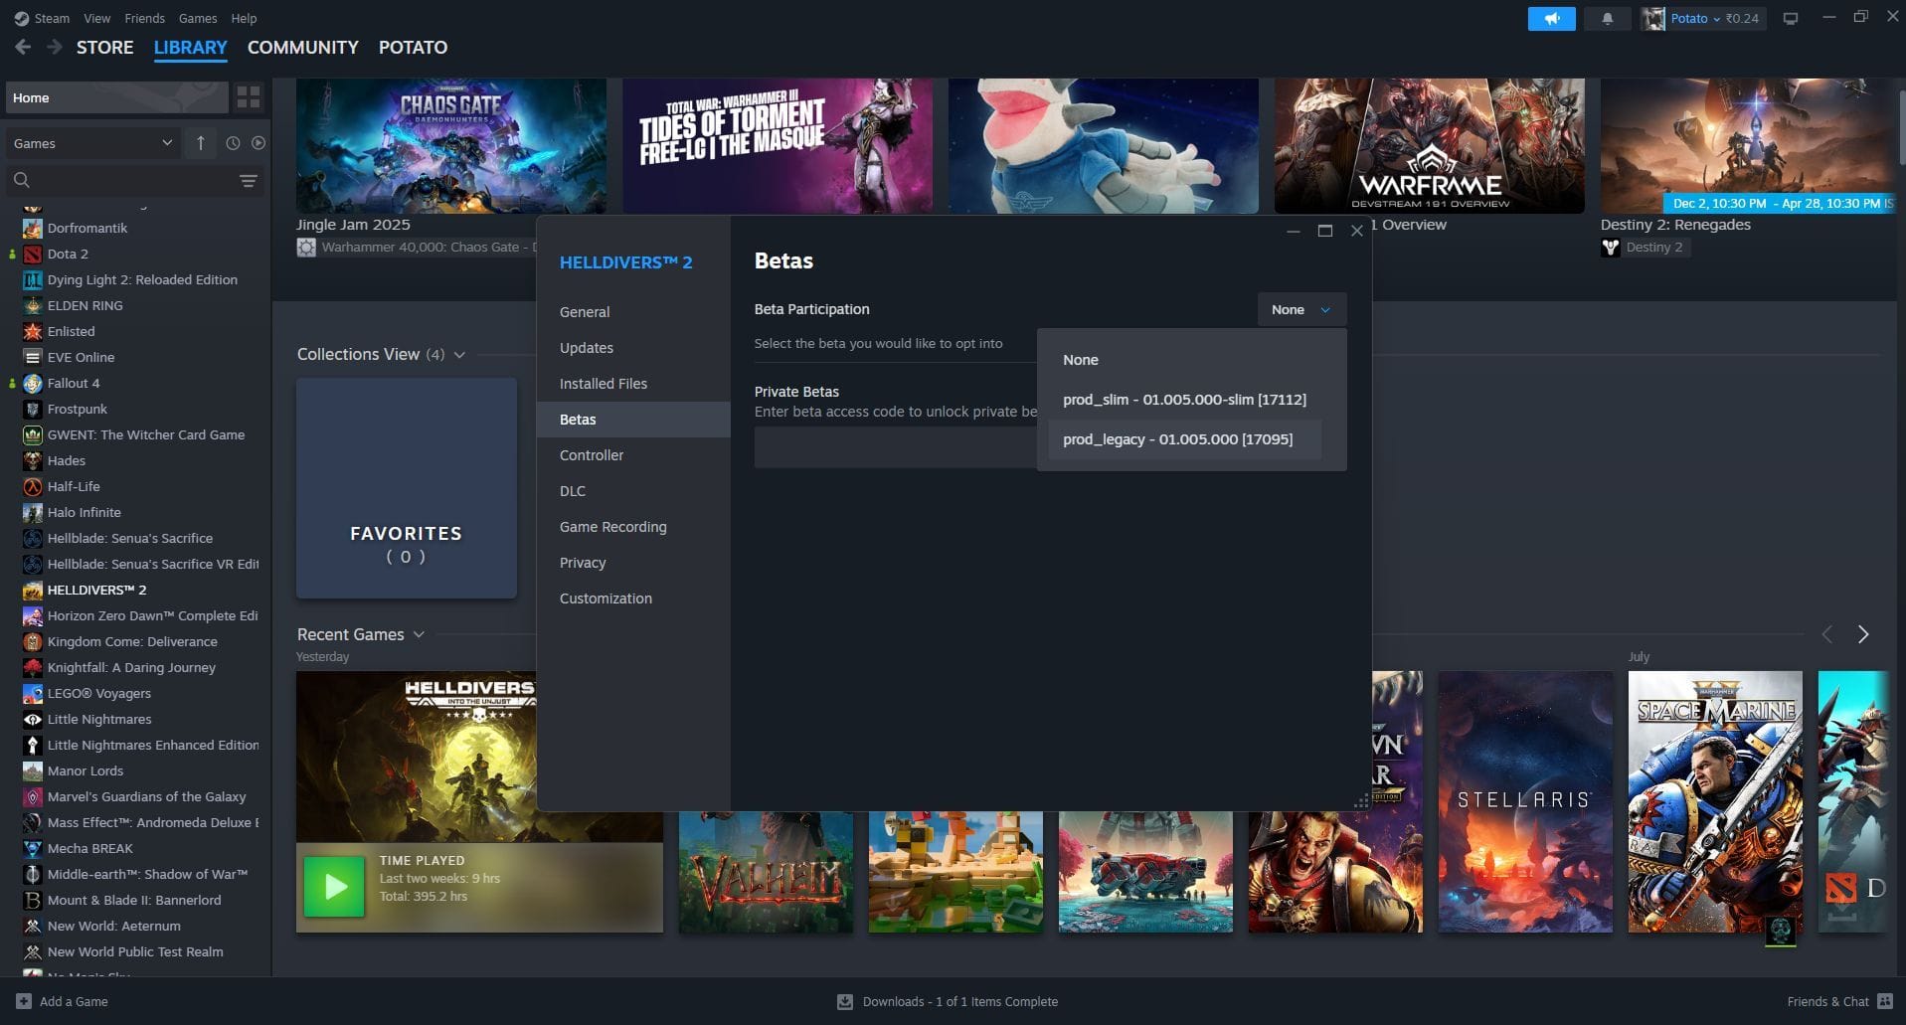The image size is (1906, 1025).
Task: Click the Add a Game button
Action: click(x=63, y=1001)
